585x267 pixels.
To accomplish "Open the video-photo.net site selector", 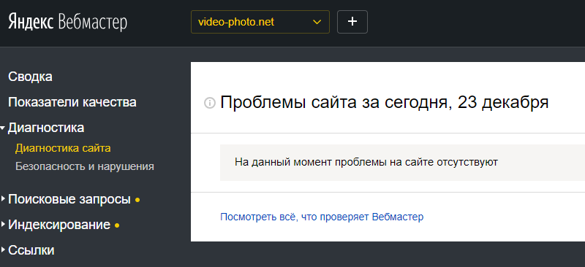I will tap(260, 22).
